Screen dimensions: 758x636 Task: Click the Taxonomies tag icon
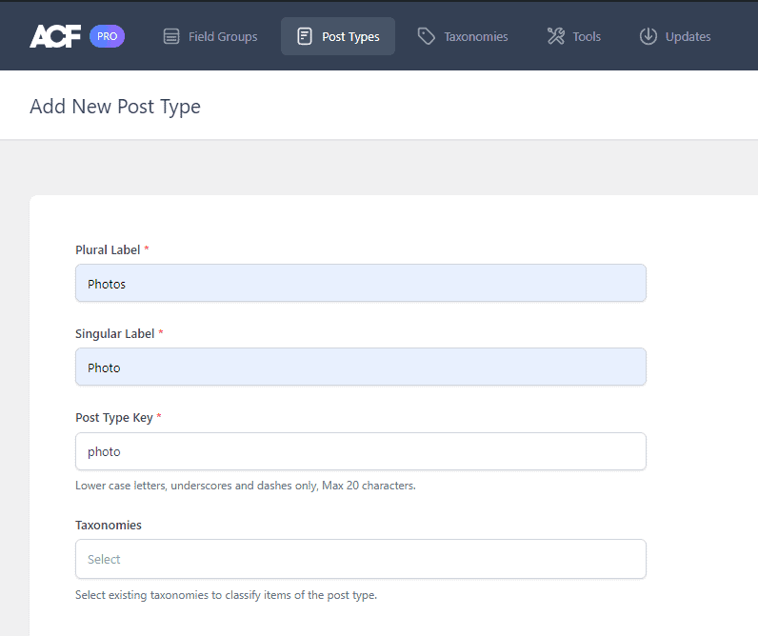[427, 37]
